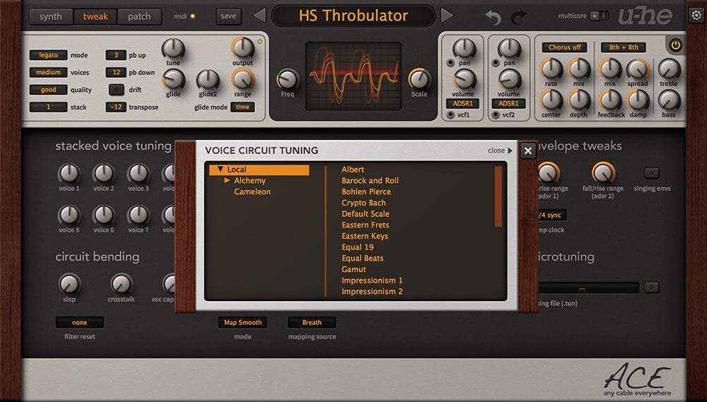707x402 pixels.
Task: Switch to the synth tab
Action: pyautogui.click(x=50, y=17)
